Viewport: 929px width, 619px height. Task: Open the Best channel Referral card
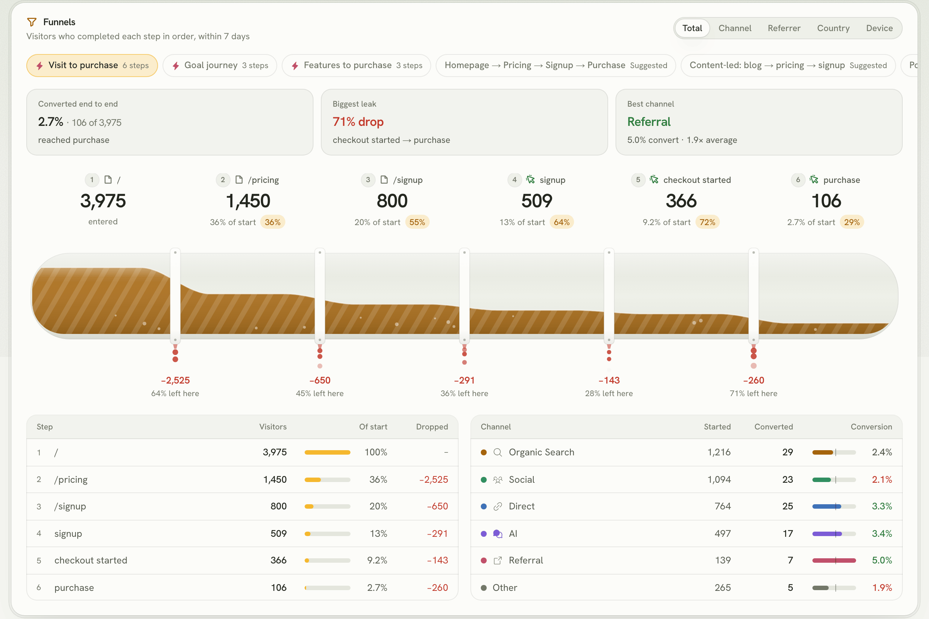click(x=758, y=122)
